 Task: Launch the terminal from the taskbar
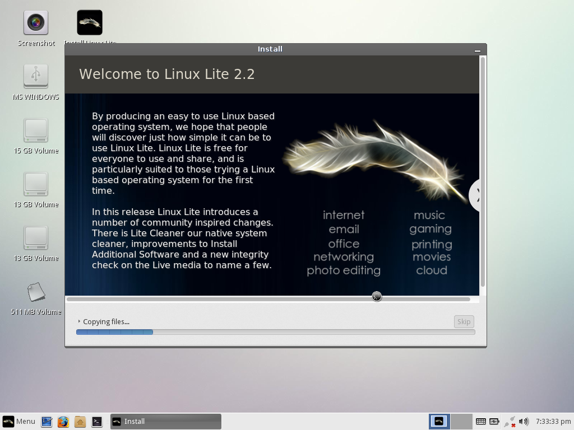click(x=96, y=422)
